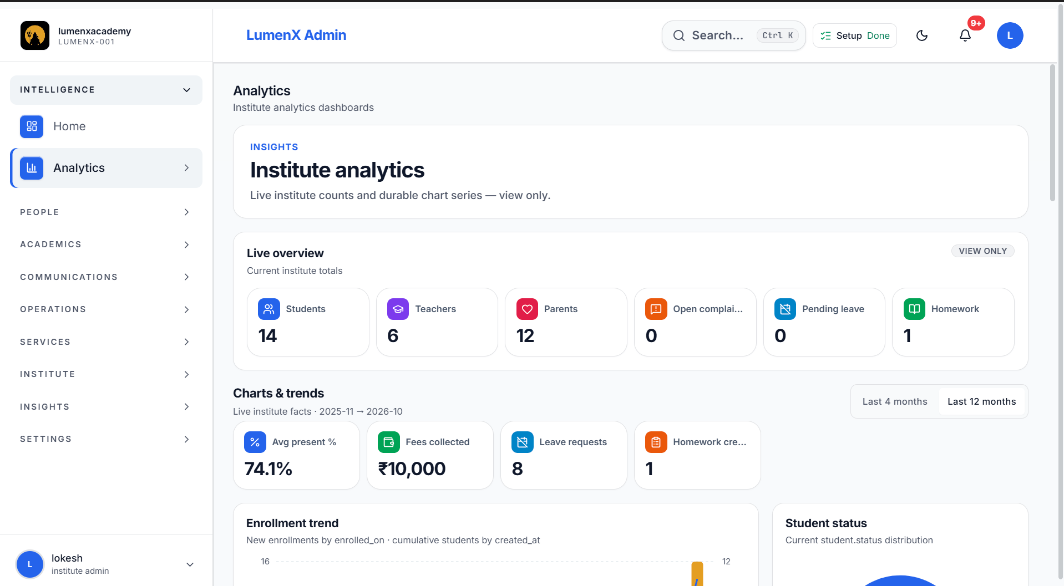Image resolution: width=1064 pixels, height=586 pixels.
Task: Collapse the Intelligence section
Action: (x=106, y=90)
